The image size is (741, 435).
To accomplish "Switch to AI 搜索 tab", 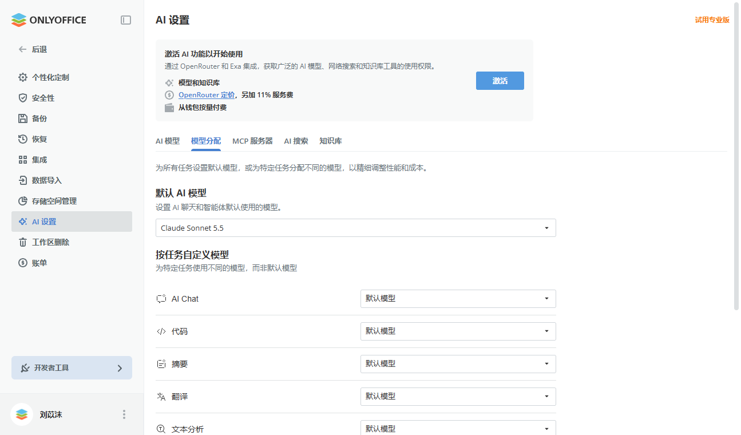I will [x=296, y=141].
